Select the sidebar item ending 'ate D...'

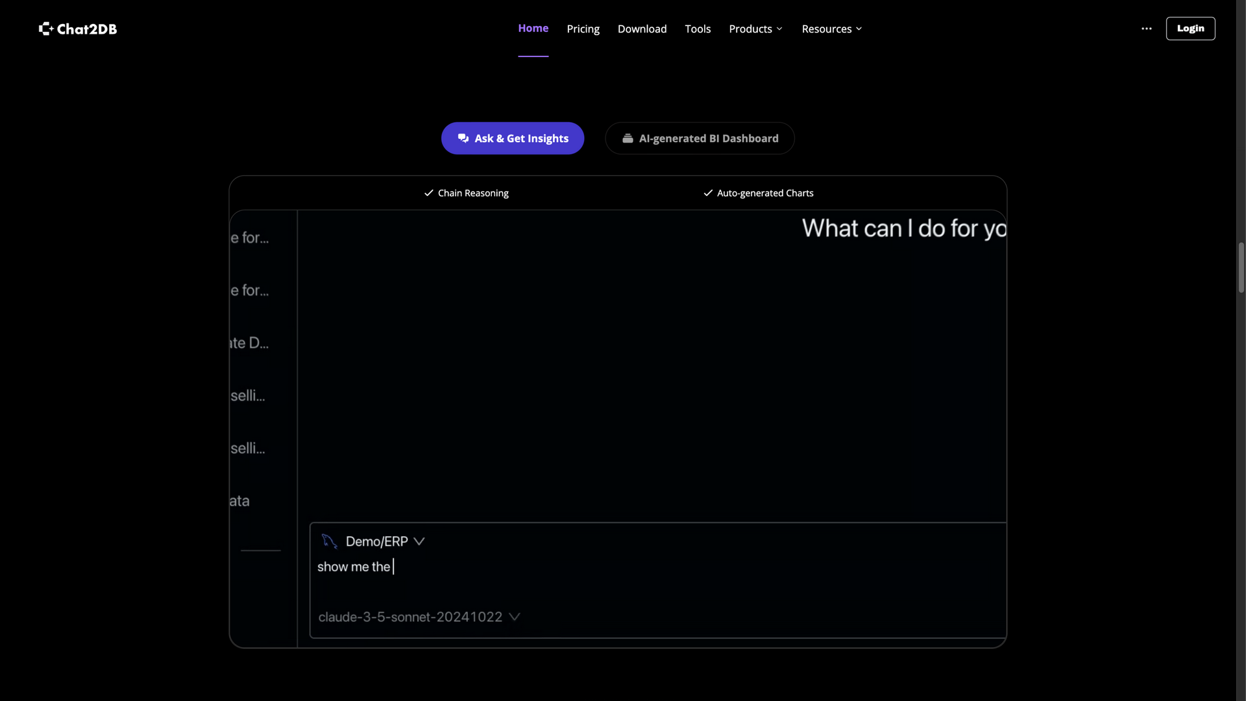(x=249, y=343)
